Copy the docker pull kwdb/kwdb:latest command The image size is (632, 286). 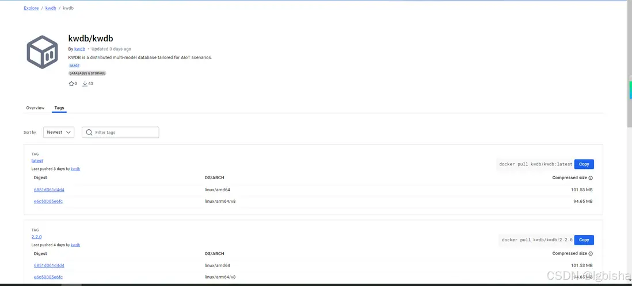(x=584, y=164)
